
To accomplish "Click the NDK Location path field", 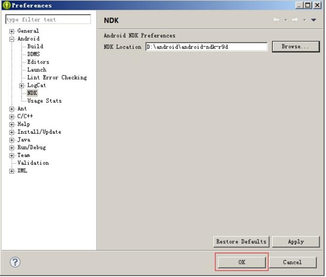I will pos(207,47).
